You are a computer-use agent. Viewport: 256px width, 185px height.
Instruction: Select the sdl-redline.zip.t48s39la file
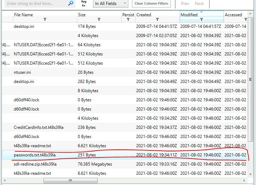[35, 164]
